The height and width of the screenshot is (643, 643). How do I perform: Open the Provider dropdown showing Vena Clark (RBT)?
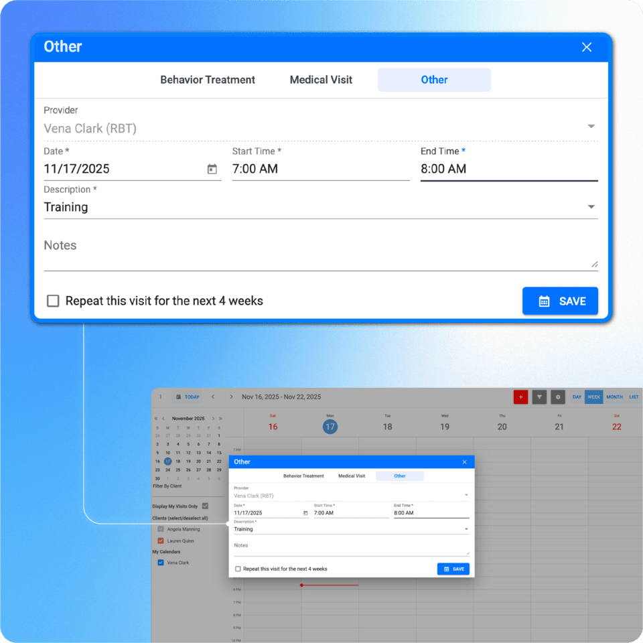[591, 125]
